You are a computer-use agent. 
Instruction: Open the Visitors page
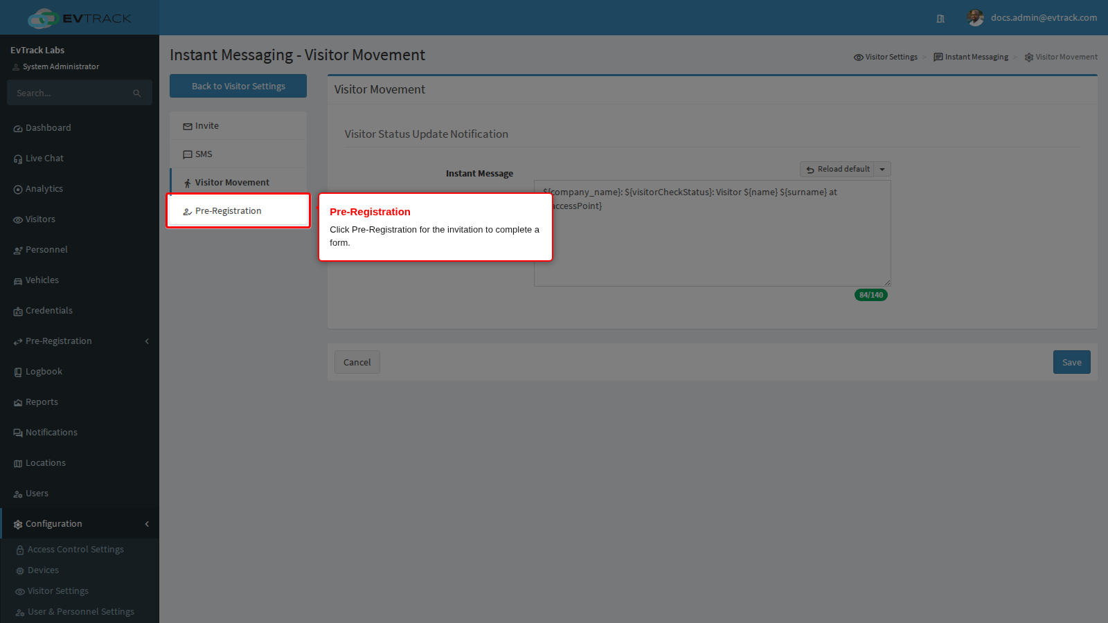point(80,219)
